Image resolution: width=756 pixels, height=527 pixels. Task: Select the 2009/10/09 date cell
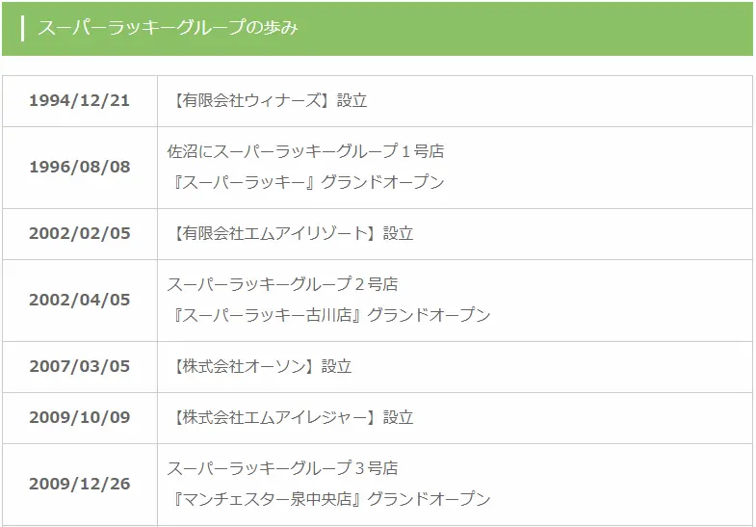point(80,417)
